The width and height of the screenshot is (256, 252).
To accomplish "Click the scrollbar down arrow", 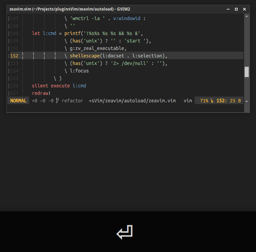I will click(247, 102).
